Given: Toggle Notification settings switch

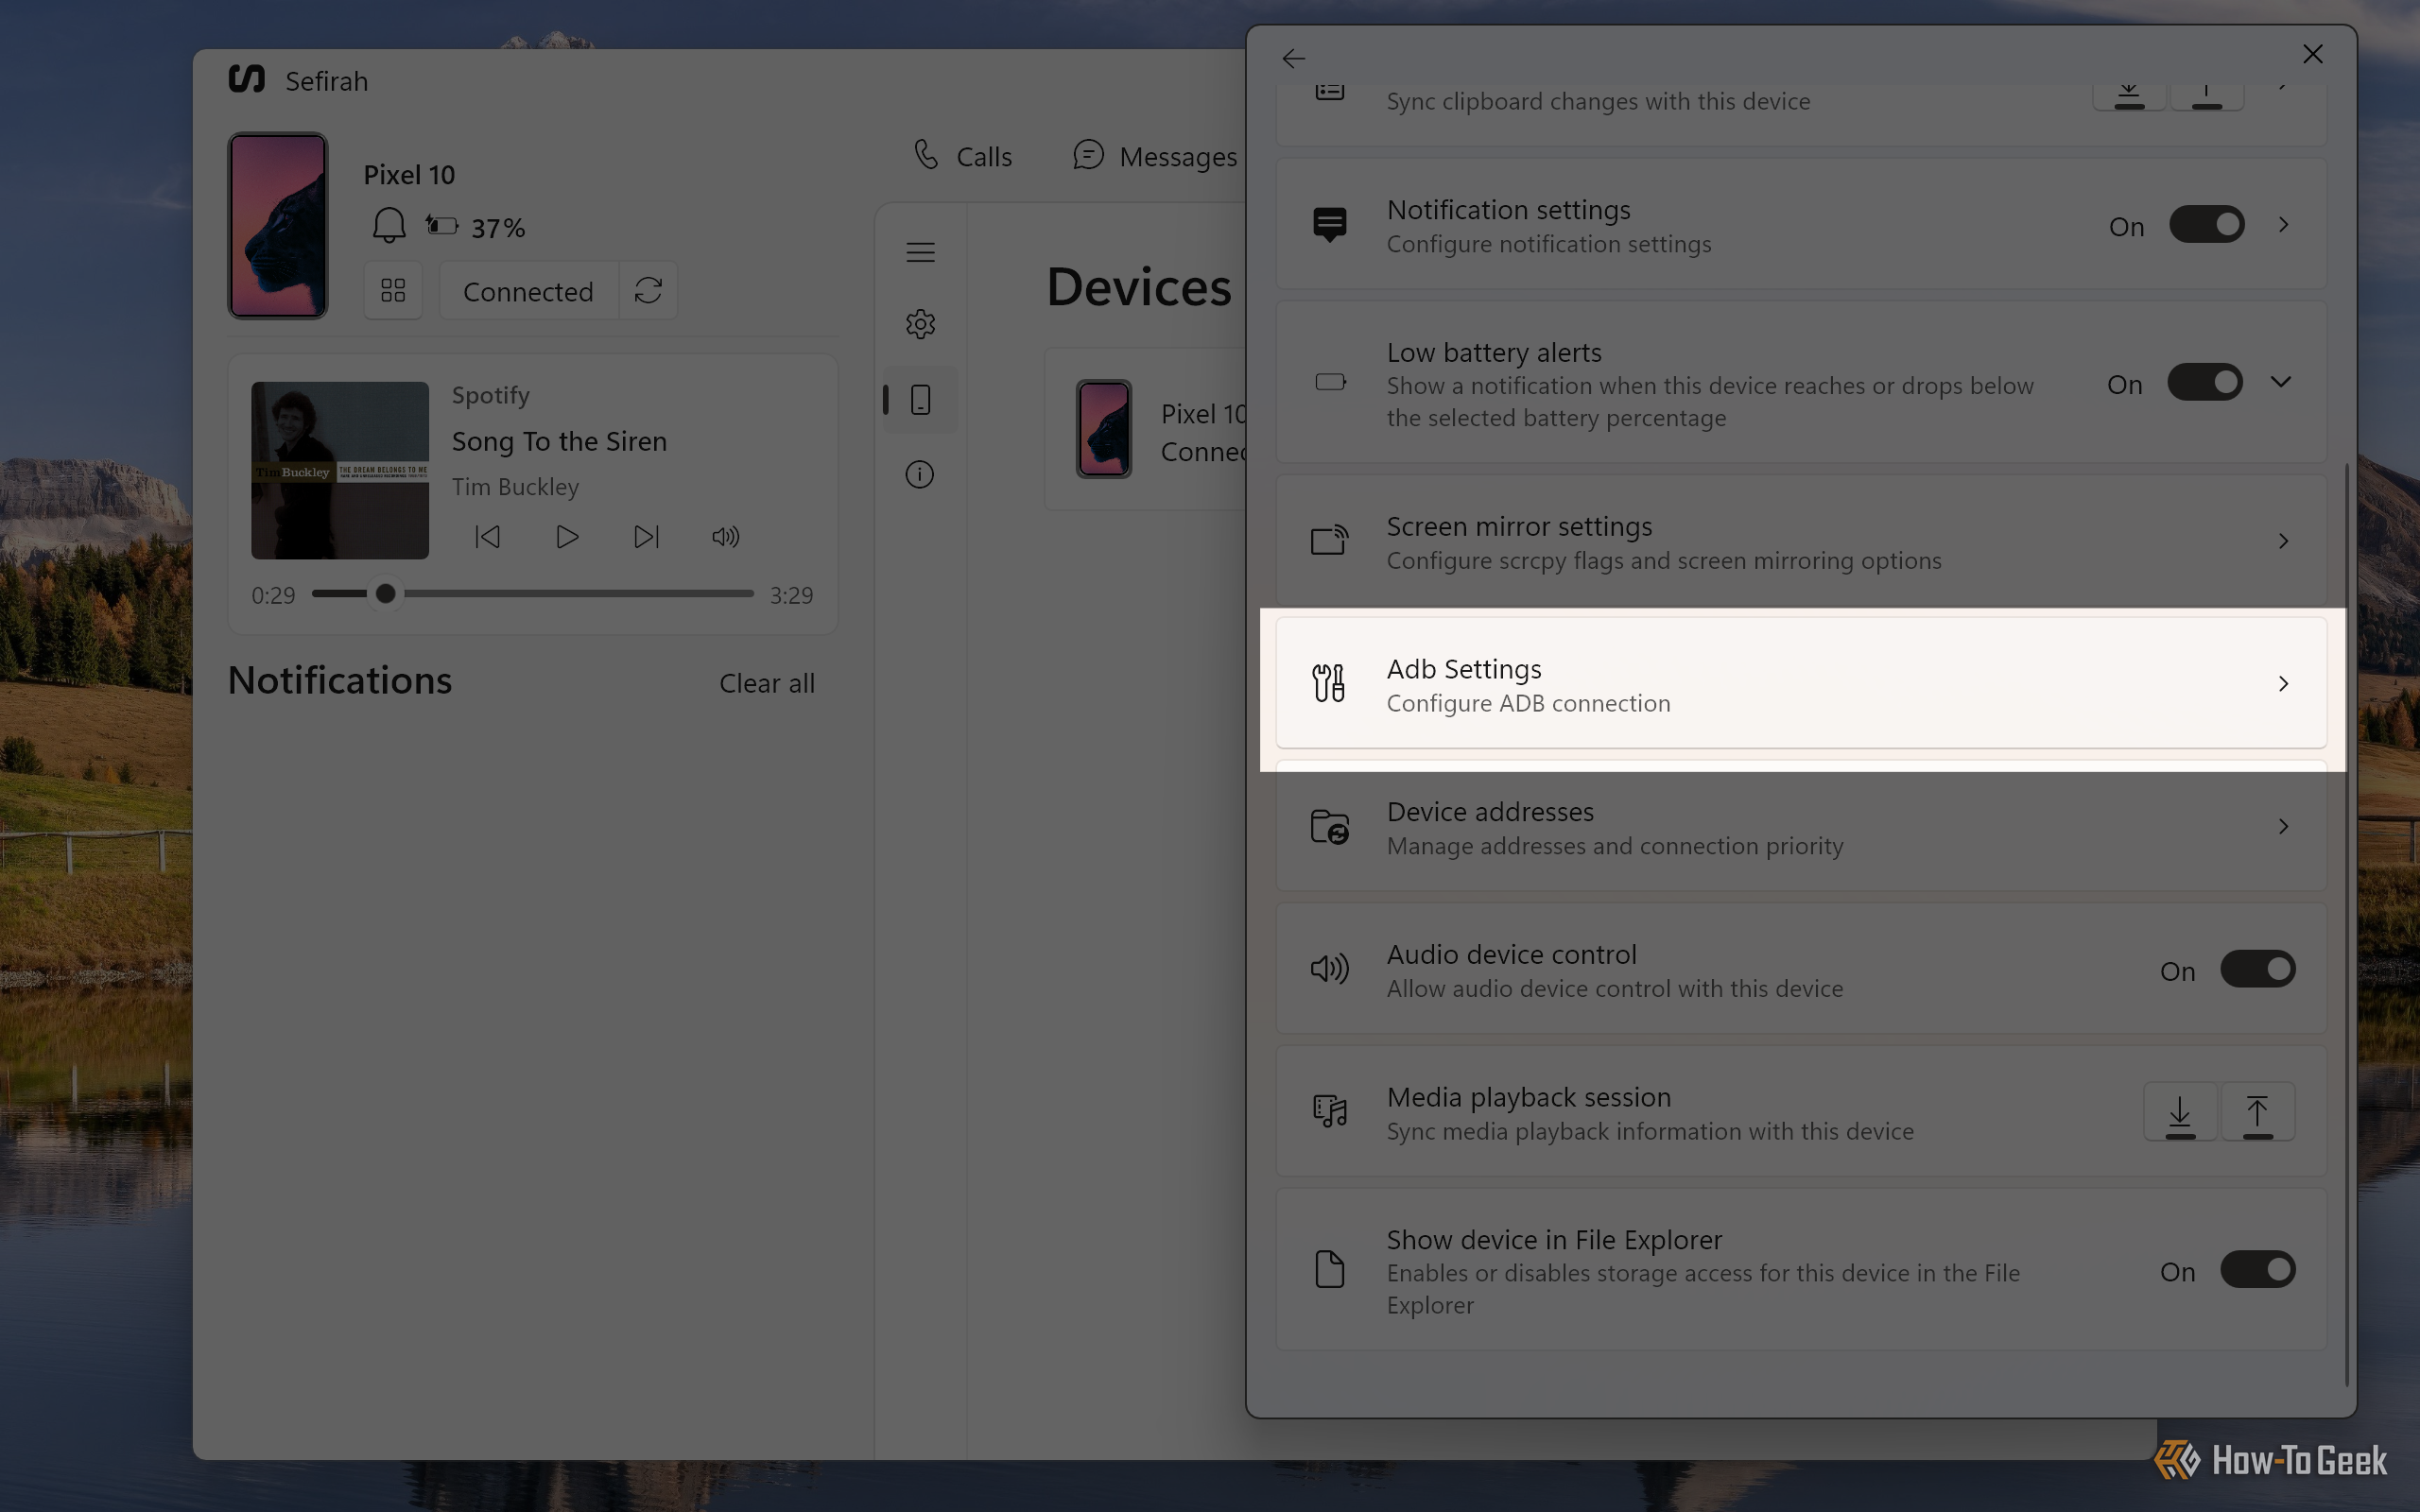Looking at the screenshot, I should pyautogui.click(x=2206, y=225).
